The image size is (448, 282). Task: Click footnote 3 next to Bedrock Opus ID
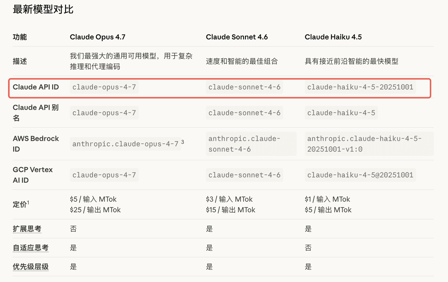coord(183,142)
